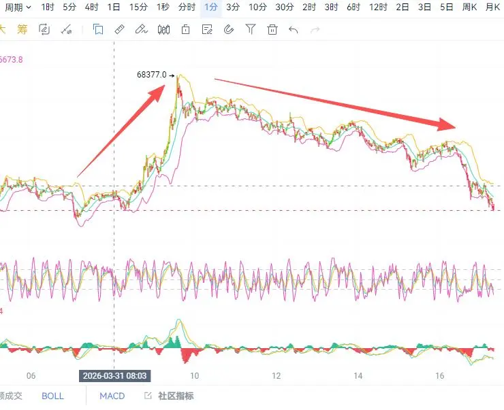This screenshot has width=504, height=410.
Task: Toggle the lock drawings icon
Action: tap(185, 29)
